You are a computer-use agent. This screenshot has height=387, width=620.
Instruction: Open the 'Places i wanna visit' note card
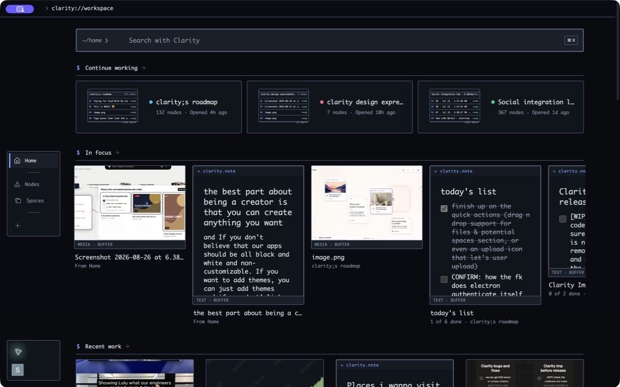tap(394, 373)
